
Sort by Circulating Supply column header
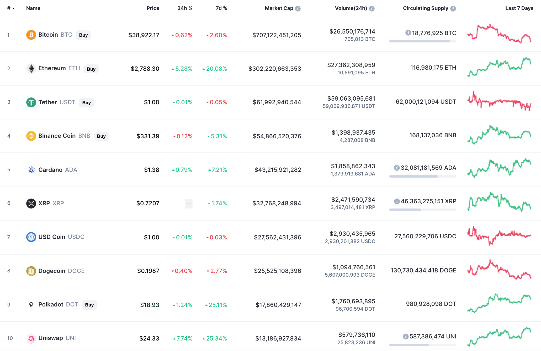click(426, 8)
